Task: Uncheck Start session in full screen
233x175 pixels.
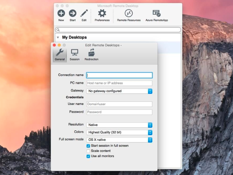Action: point(88,146)
